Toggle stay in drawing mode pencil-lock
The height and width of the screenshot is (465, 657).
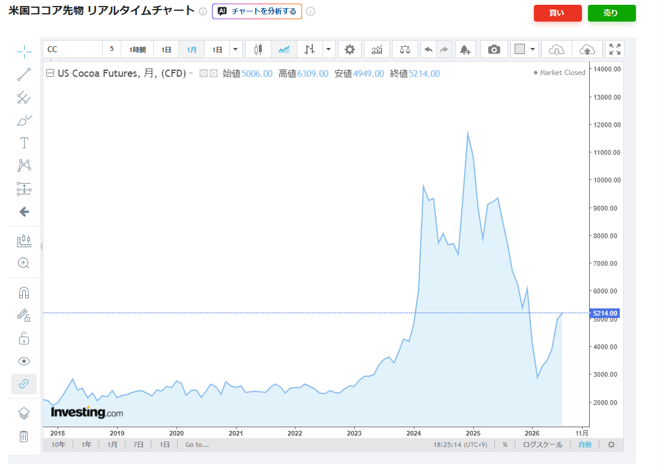point(24,315)
